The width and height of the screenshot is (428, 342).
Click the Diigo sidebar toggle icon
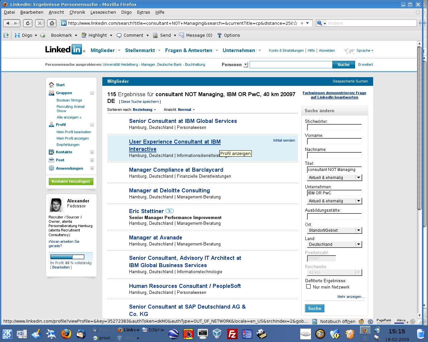click(6, 35)
